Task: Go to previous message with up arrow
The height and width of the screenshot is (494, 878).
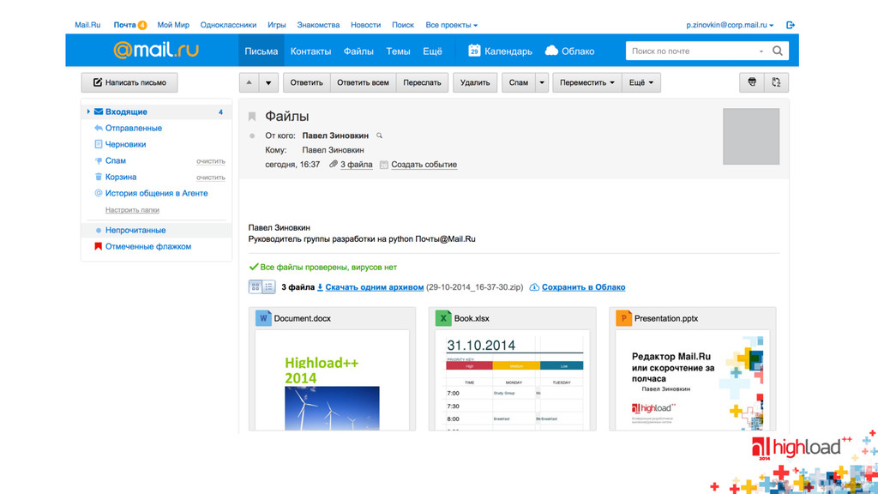Action: coord(250,83)
